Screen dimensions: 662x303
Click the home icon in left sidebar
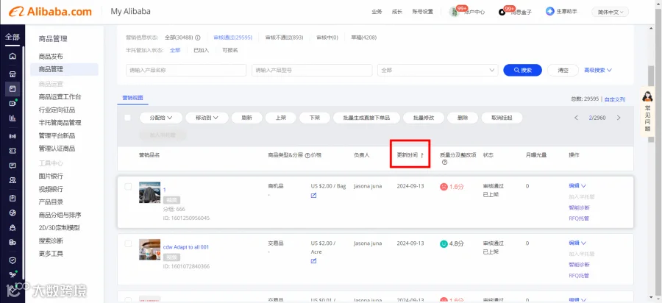(x=13, y=56)
